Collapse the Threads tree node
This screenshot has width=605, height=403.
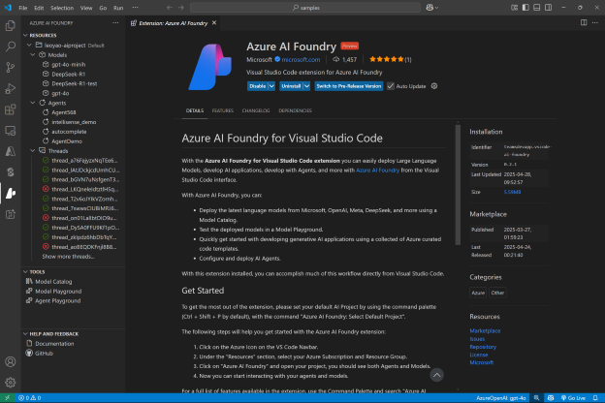tap(33, 151)
